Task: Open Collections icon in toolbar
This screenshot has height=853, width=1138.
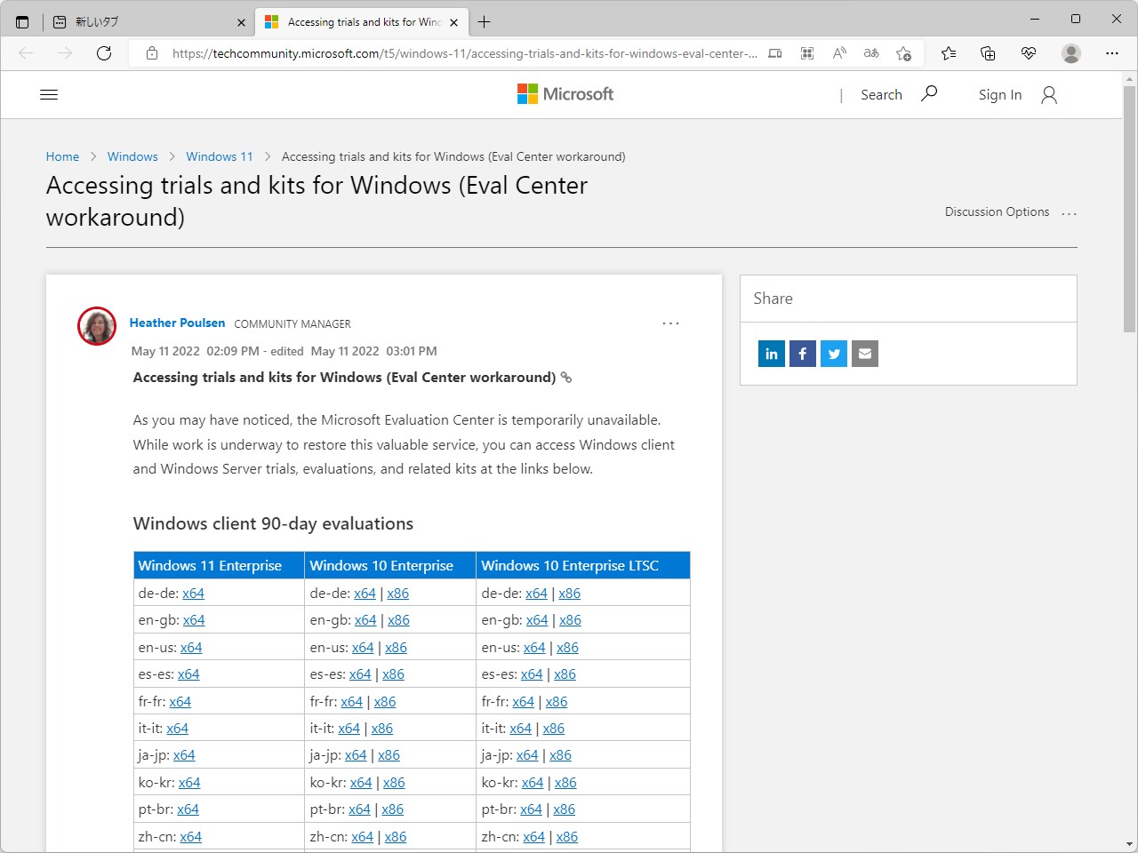Action: (x=988, y=53)
